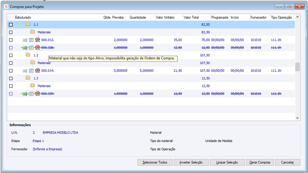Tick the checkbox for item 000.329.

[11, 94]
